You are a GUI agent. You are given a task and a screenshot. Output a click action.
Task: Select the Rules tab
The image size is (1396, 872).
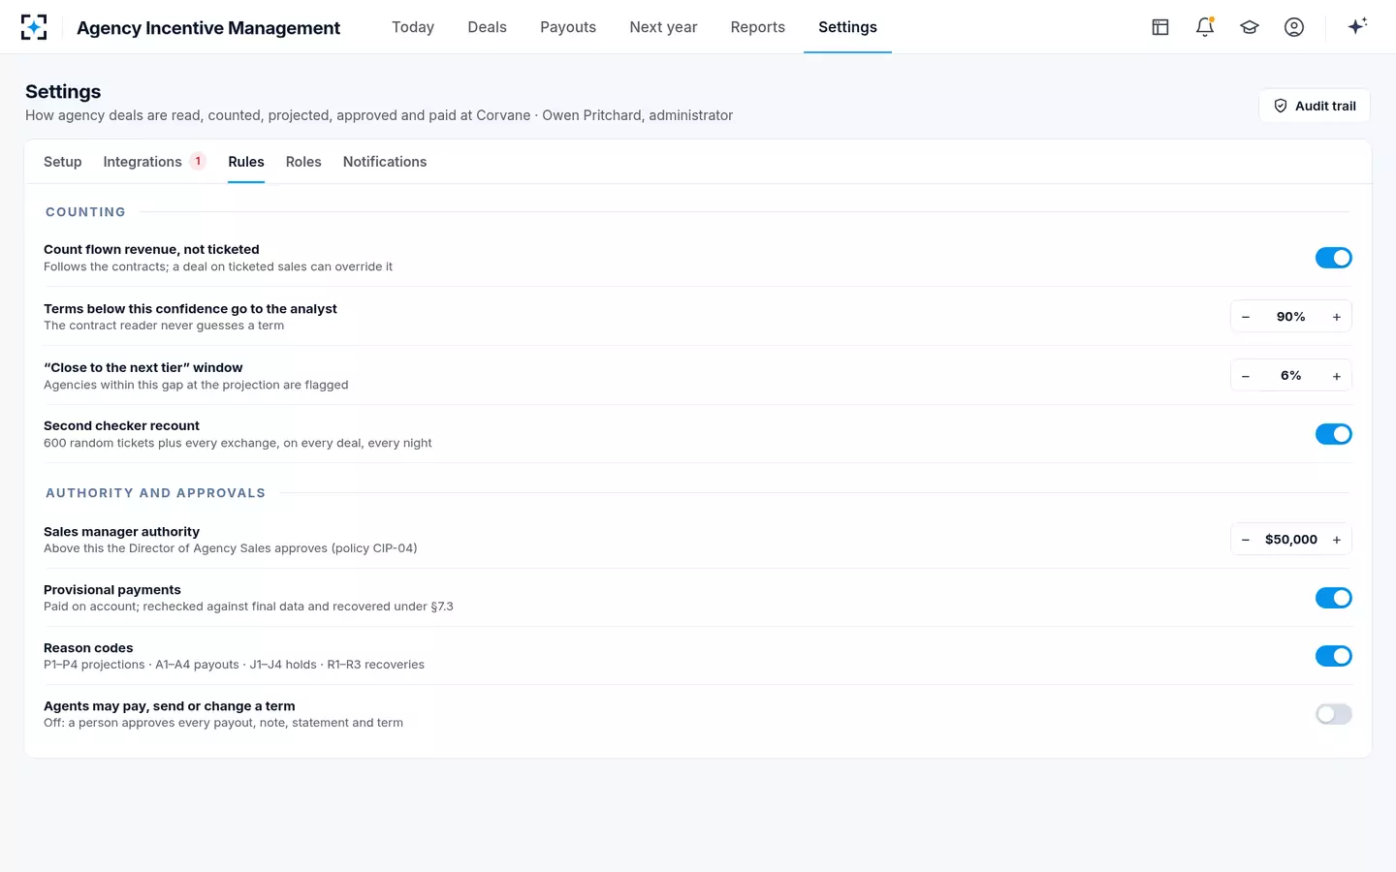click(x=246, y=162)
